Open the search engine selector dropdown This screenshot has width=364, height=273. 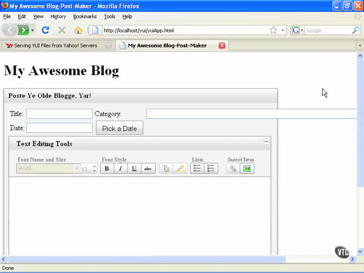297,30
